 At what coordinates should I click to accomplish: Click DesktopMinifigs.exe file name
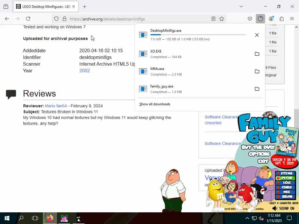pos(166,30)
